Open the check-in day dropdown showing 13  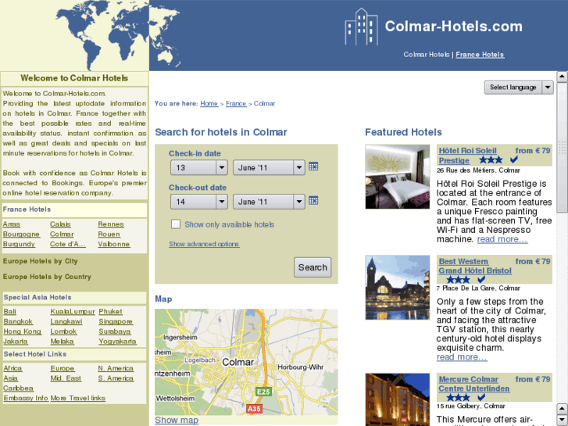click(199, 167)
